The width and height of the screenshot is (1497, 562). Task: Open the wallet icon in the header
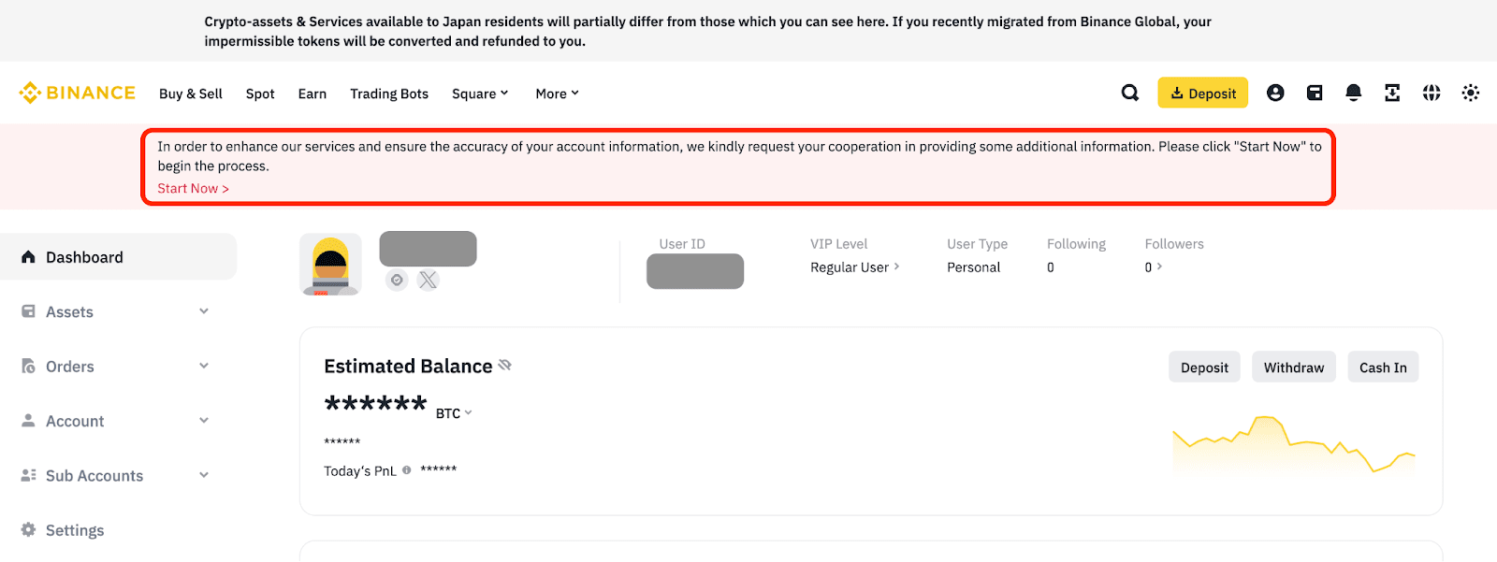point(1315,93)
